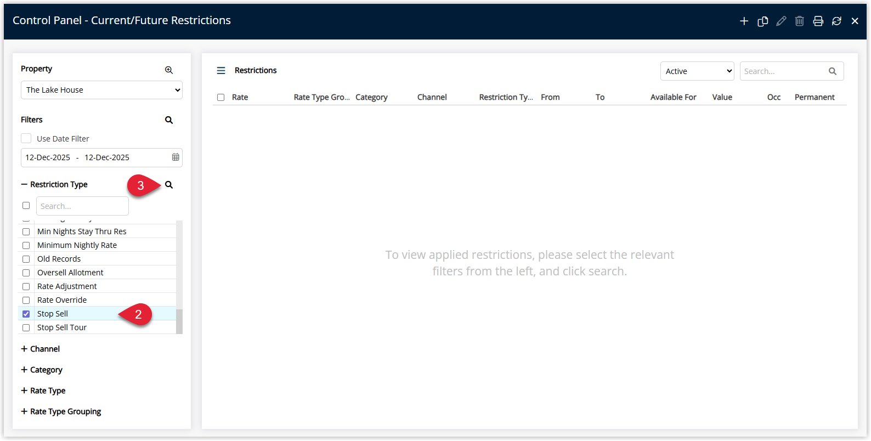Click the Property zoom search icon
871x441 pixels.
pos(169,70)
